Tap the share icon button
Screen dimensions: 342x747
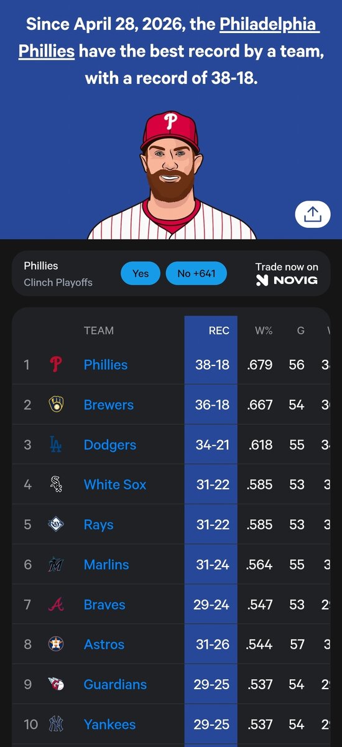click(312, 214)
